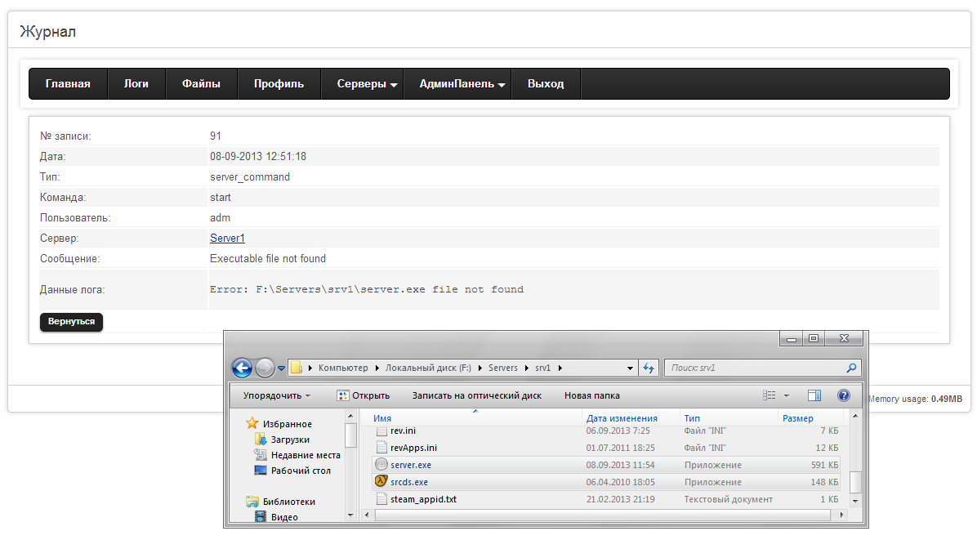The height and width of the screenshot is (540, 977).
Task: Open Explorer help question mark icon
Action: click(x=844, y=395)
